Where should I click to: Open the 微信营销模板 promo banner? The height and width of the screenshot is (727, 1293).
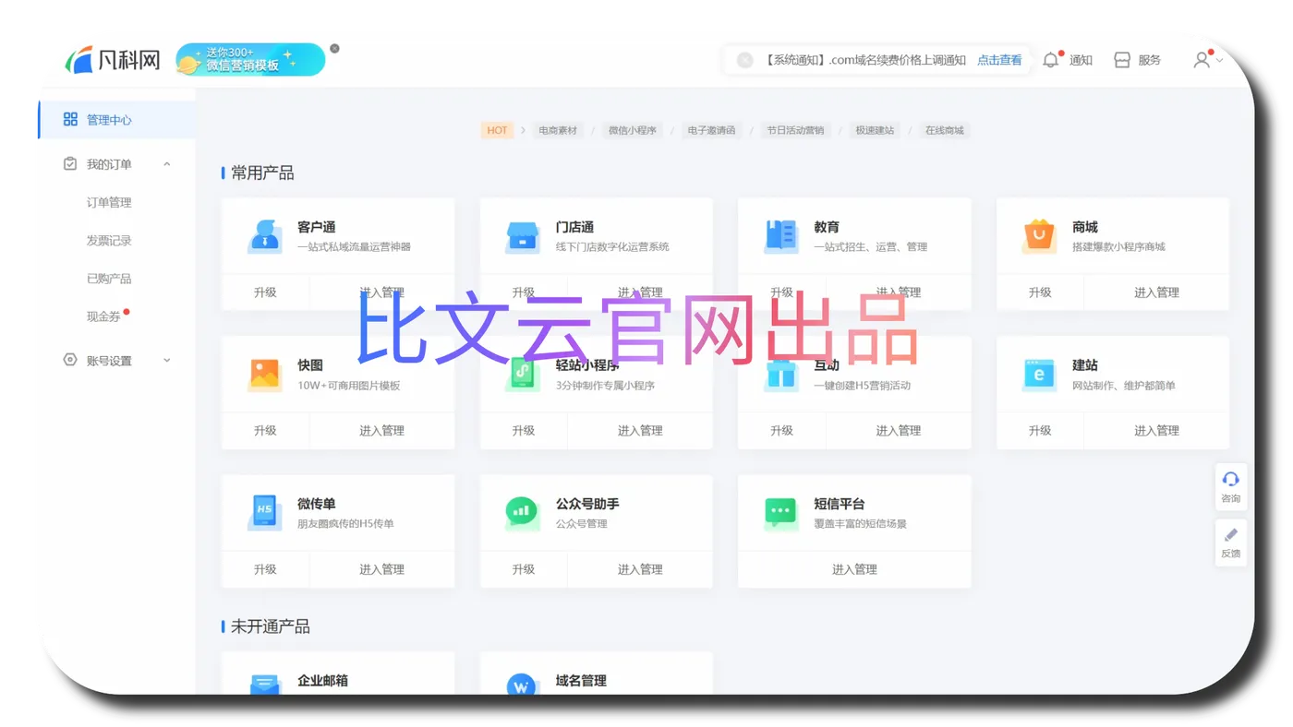click(250, 60)
